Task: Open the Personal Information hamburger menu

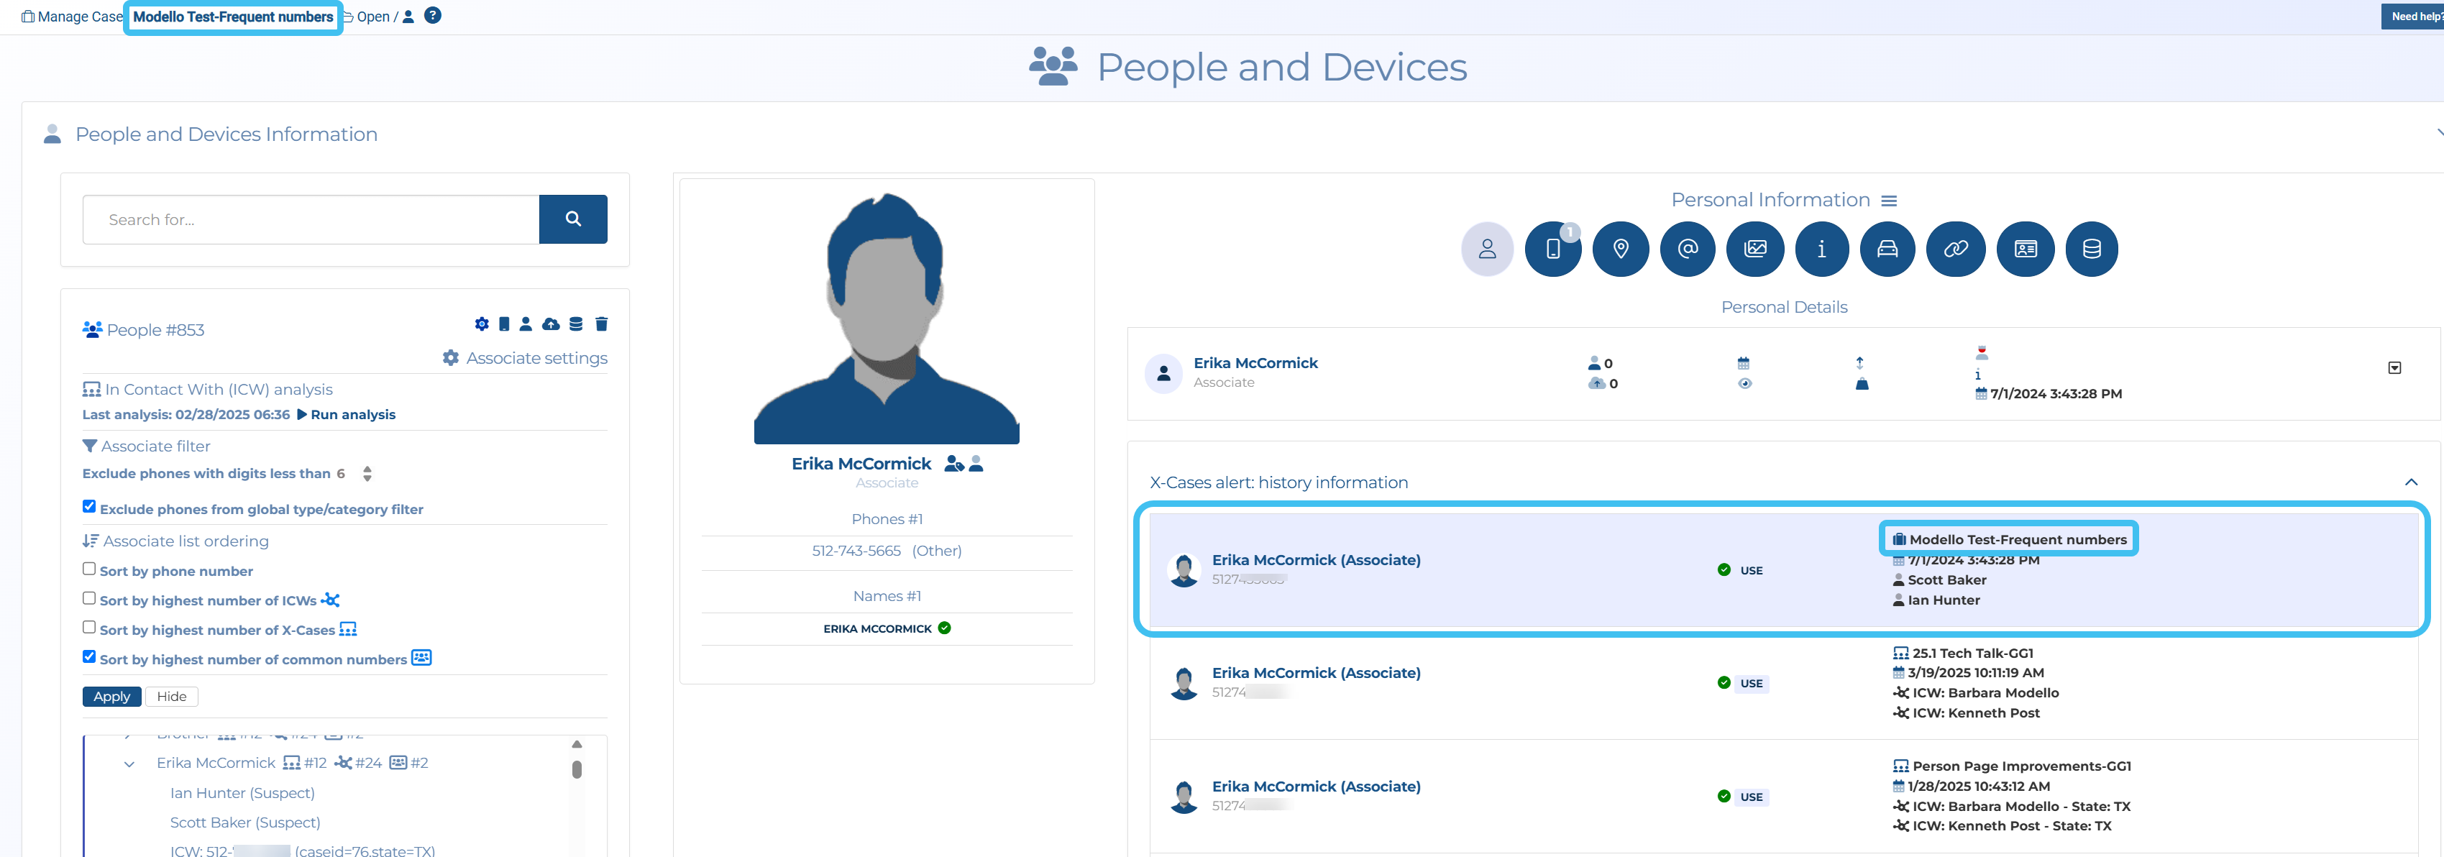Action: pyautogui.click(x=1889, y=201)
